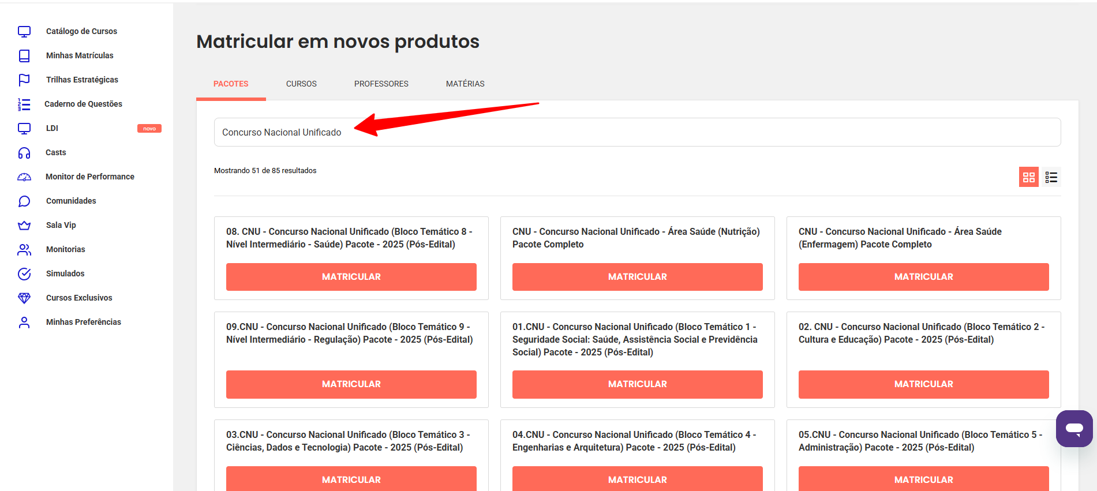Click the Minhas Matrículas book icon
The image size is (1097, 491).
coord(24,55)
